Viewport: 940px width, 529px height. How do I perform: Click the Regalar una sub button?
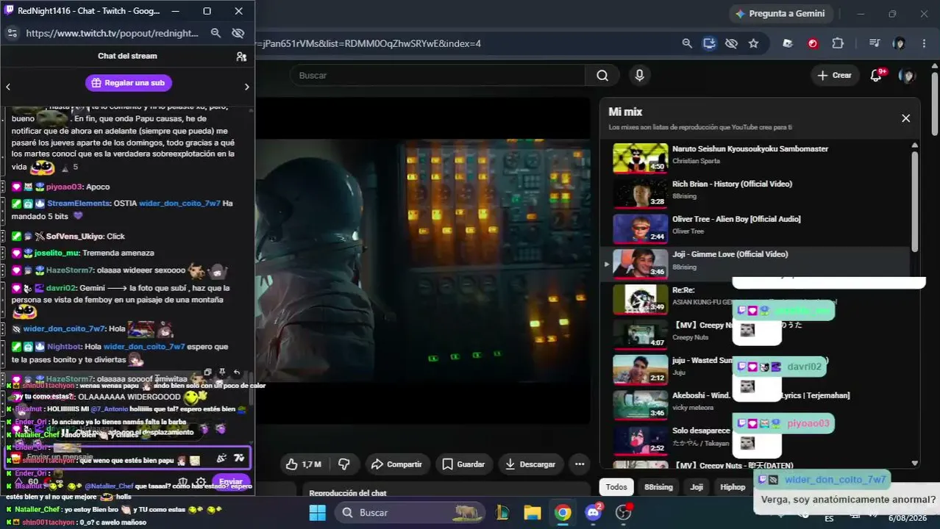129,83
